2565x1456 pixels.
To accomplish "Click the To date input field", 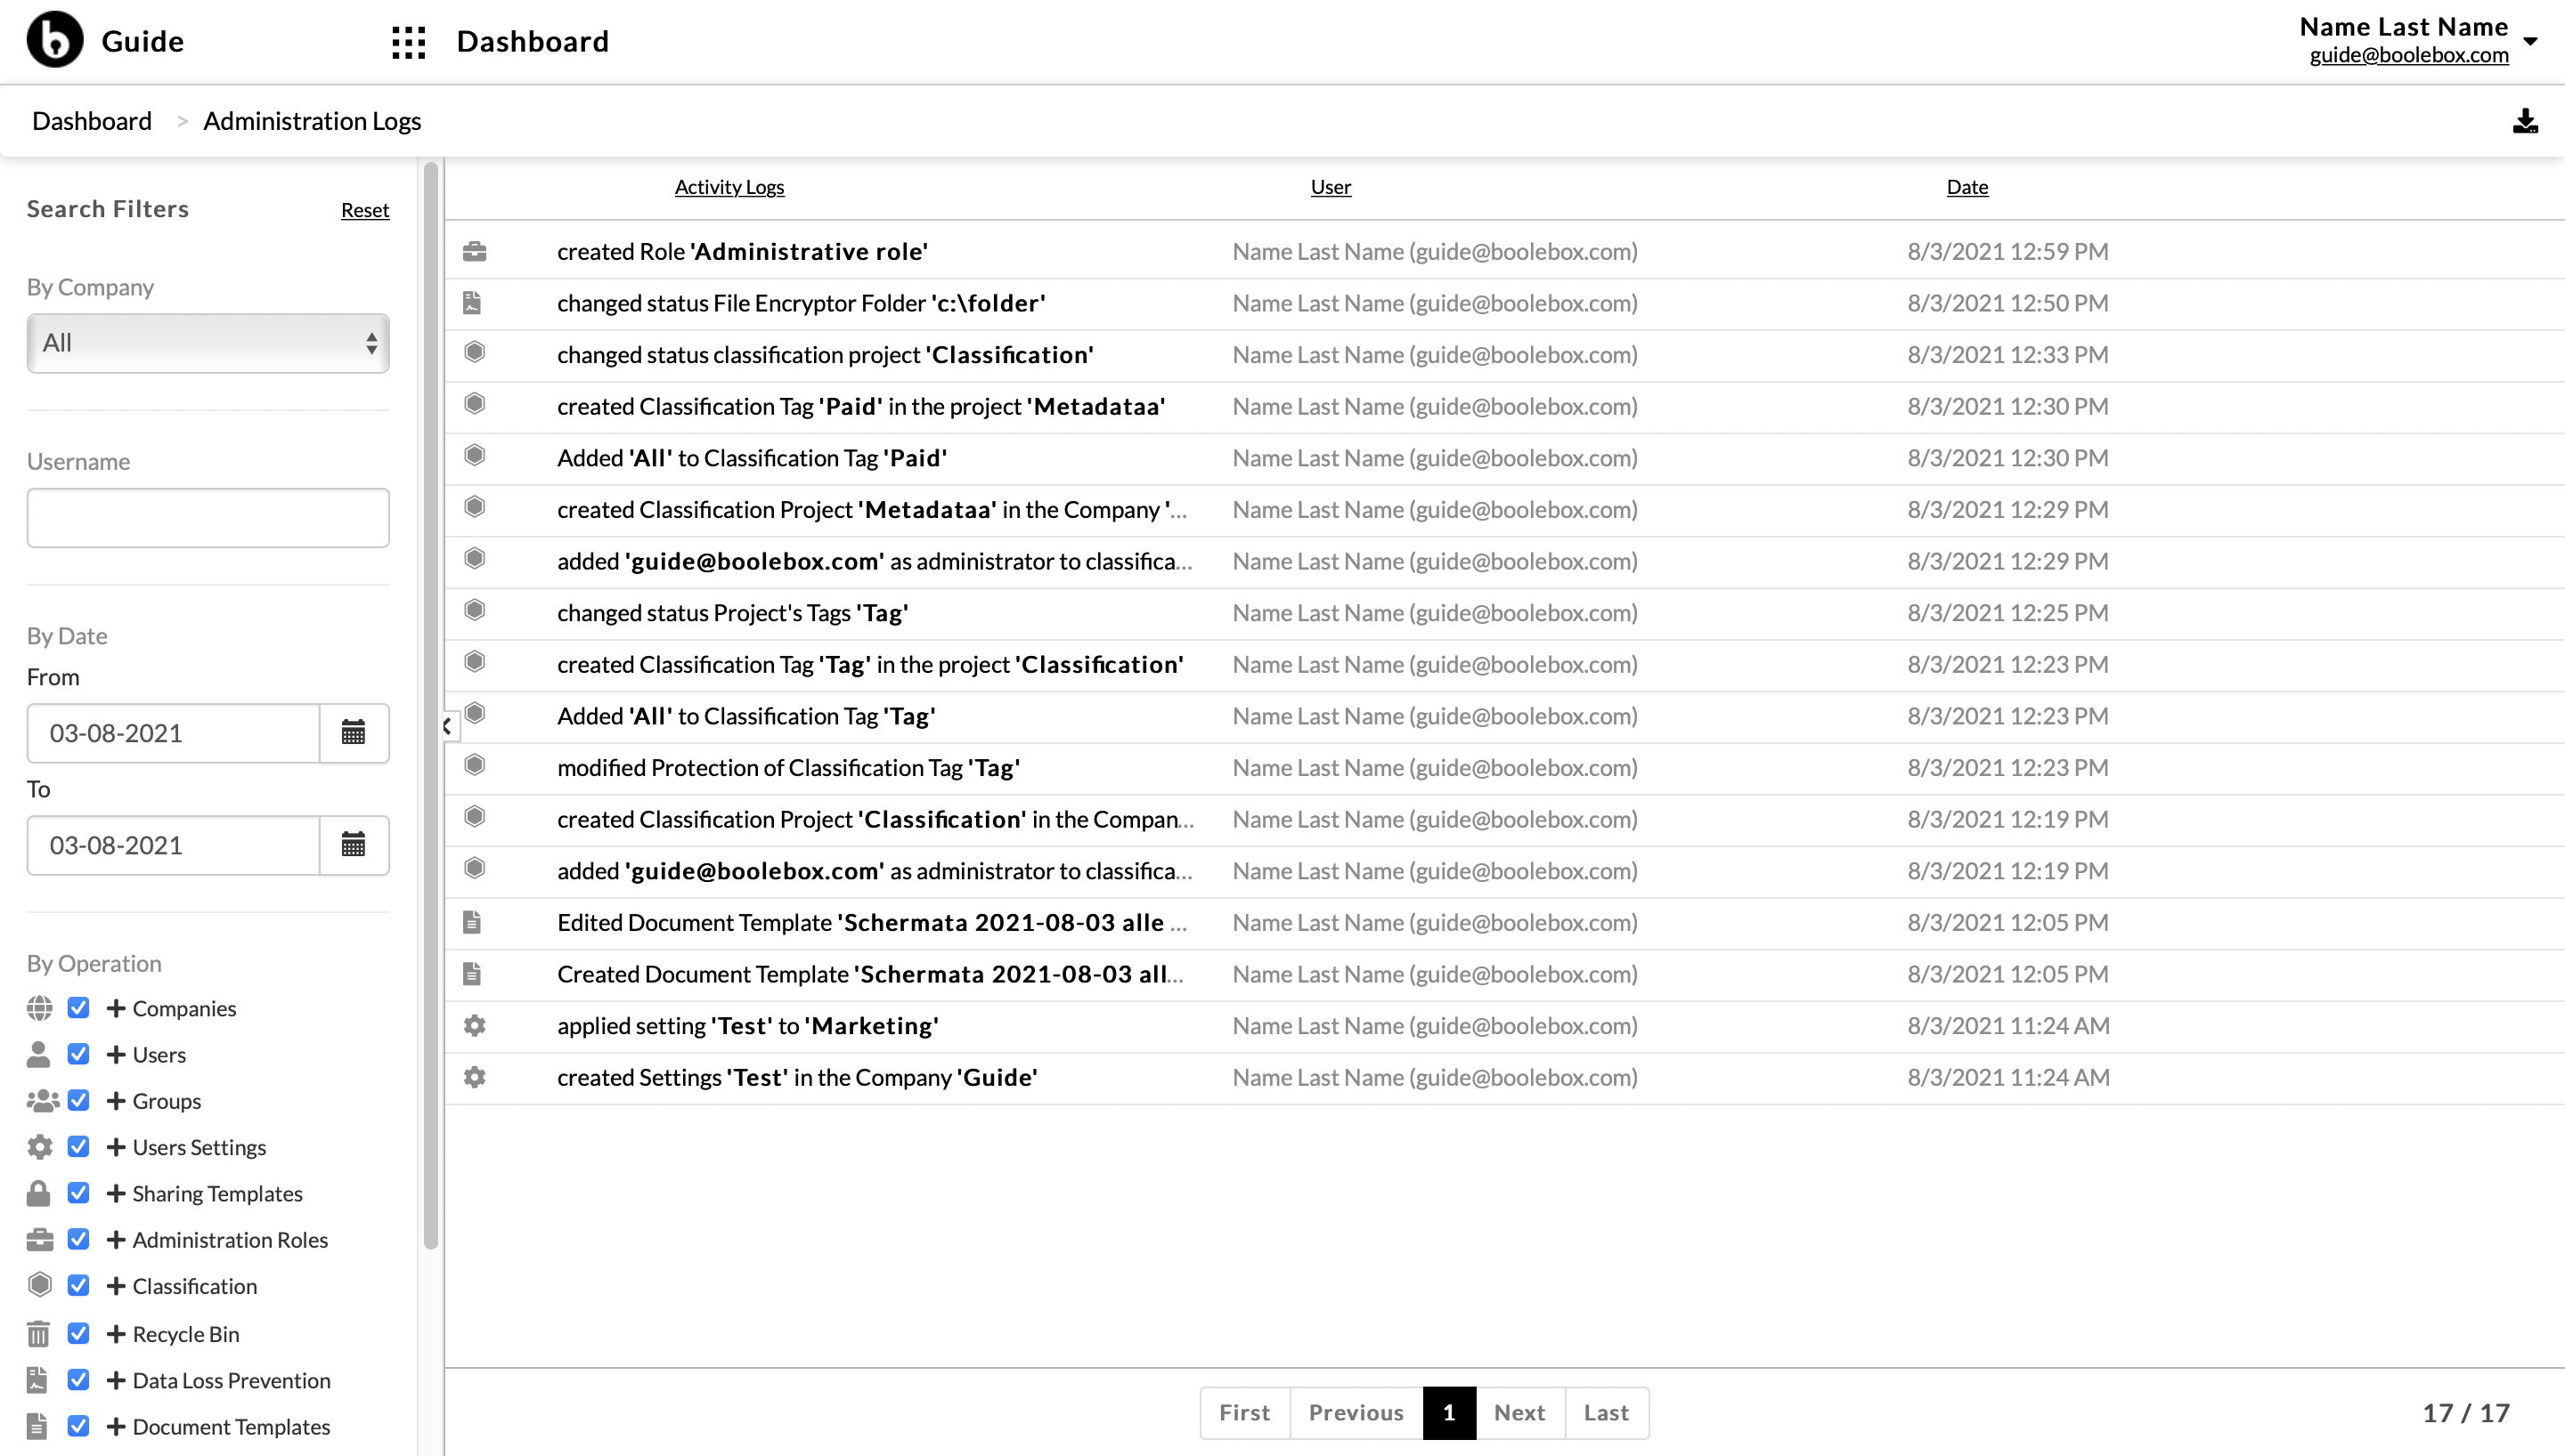I will click(x=173, y=845).
